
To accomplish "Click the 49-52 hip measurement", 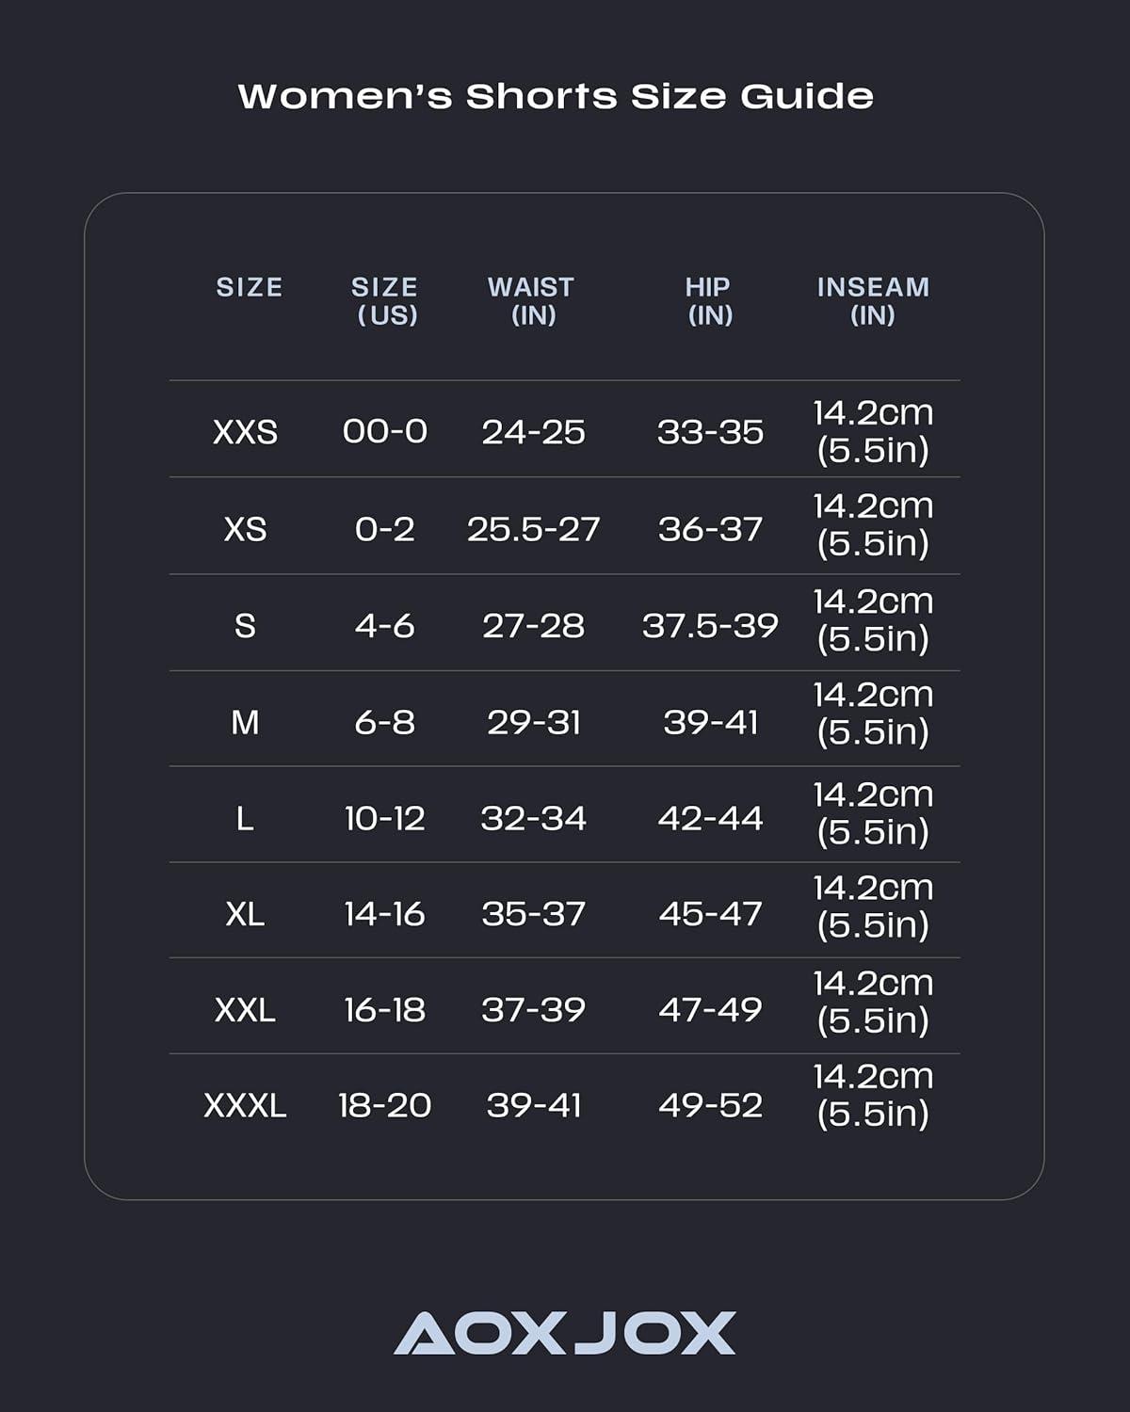I will point(710,1105).
